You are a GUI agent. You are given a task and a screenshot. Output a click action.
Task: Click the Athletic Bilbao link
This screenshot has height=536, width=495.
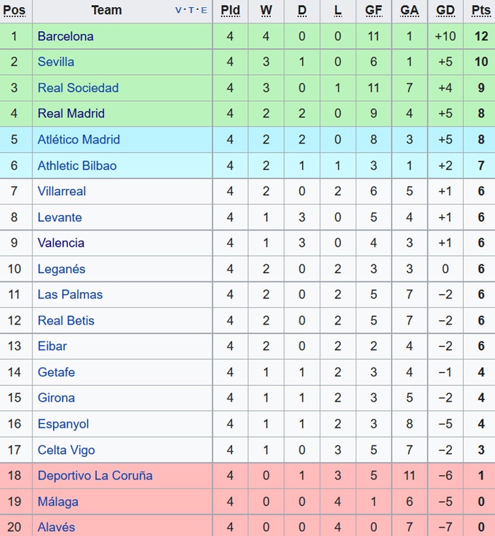(77, 165)
